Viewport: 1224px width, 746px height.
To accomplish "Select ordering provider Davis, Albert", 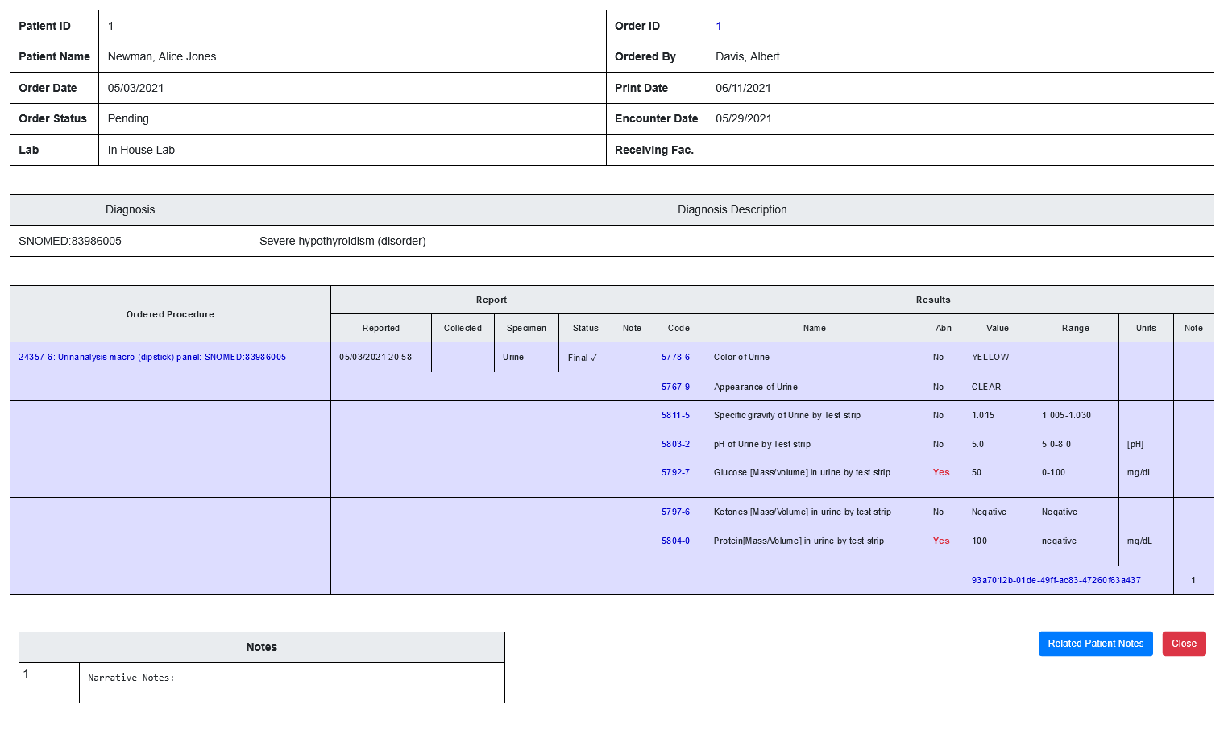I will coord(748,56).
